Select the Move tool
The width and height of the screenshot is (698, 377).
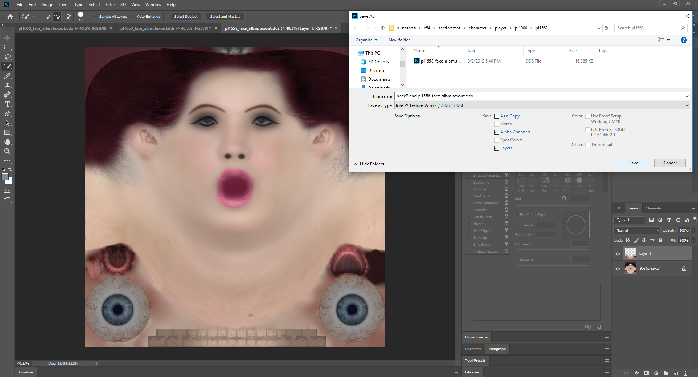coord(7,38)
